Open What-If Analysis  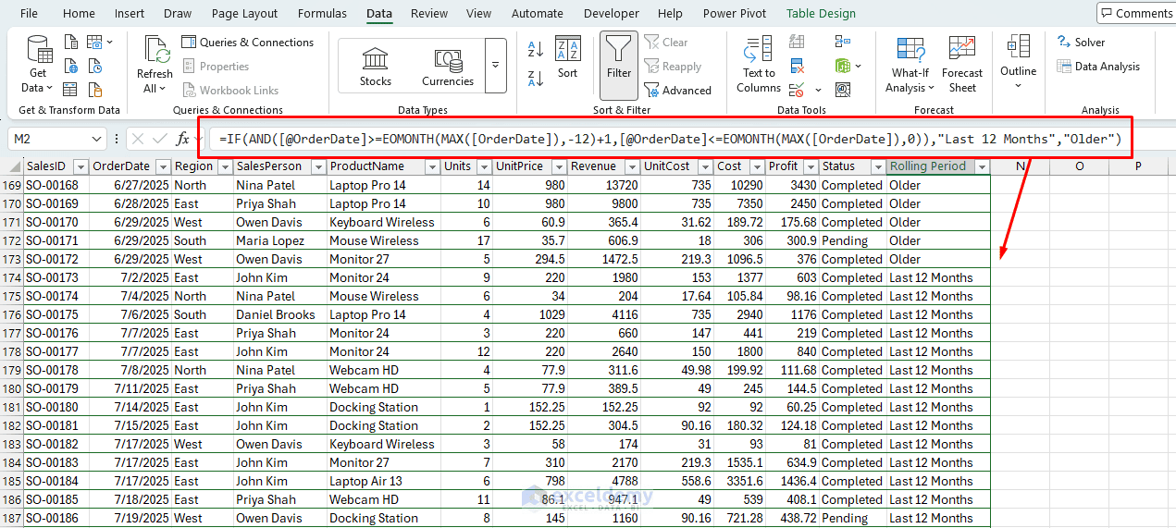910,63
